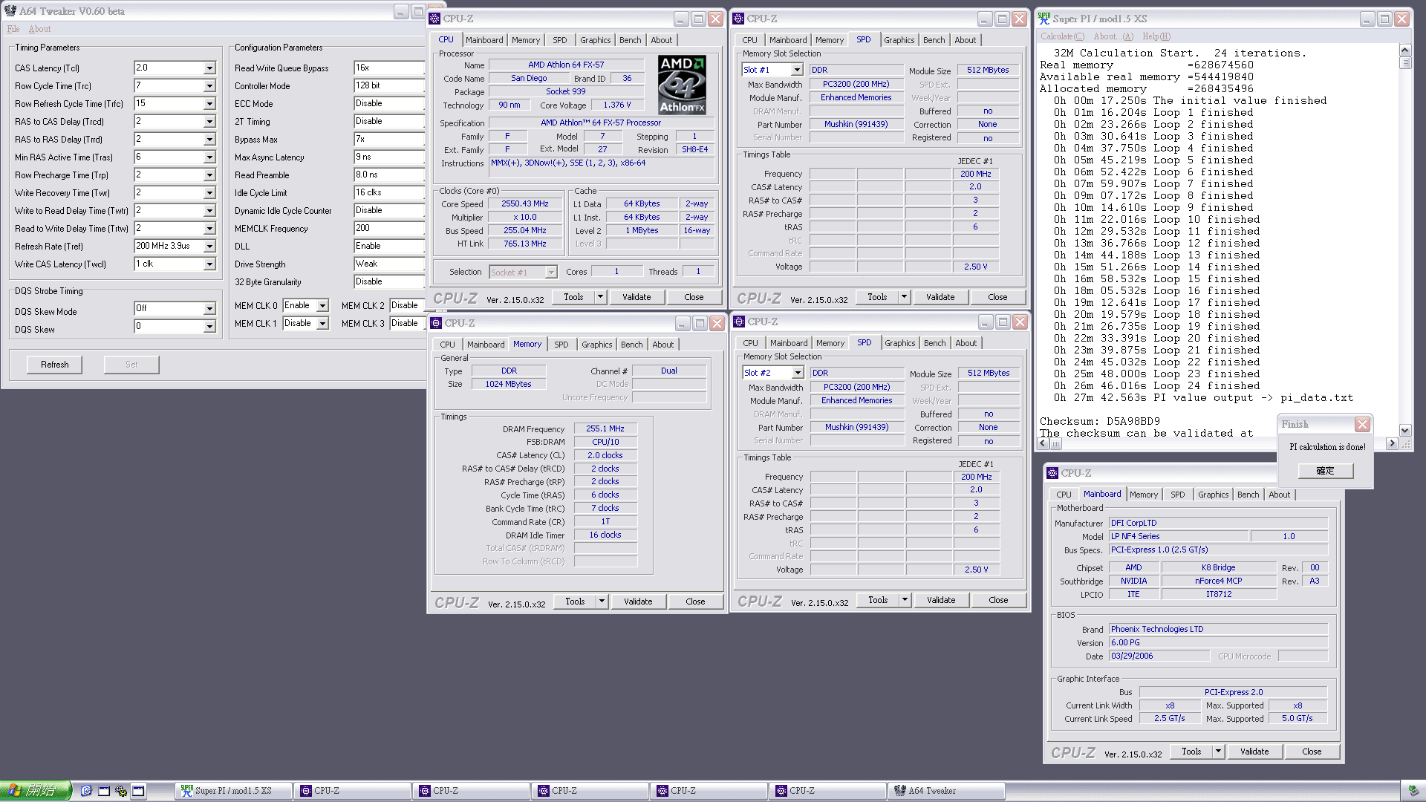Open the Graphics tab in Motherboard CPU-Z window

[x=1214, y=495]
